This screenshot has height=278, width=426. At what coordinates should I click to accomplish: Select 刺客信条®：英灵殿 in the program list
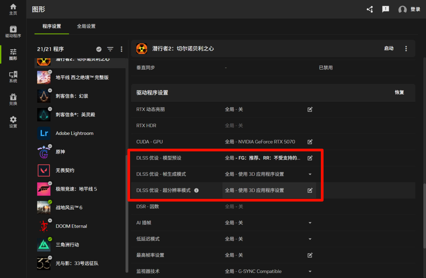[81, 115]
